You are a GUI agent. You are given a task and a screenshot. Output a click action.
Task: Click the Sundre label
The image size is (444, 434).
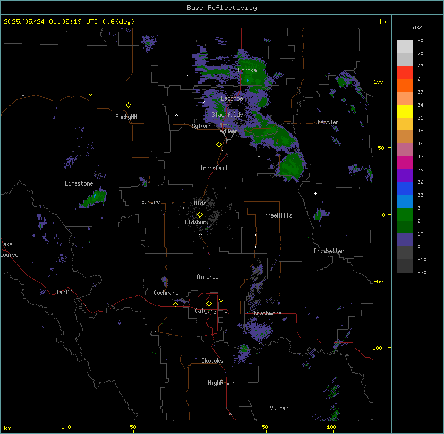pyautogui.click(x=150, y=202)
